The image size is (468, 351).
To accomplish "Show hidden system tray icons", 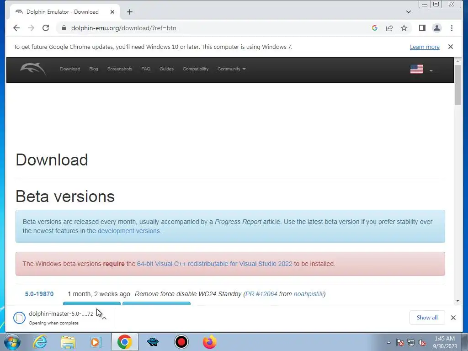I will (x=388, y=342).
